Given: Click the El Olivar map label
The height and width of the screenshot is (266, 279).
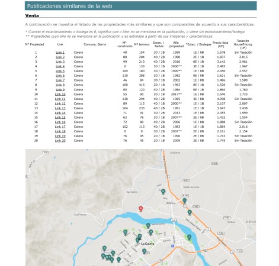Looking at the screenshot, I should 231,222.
